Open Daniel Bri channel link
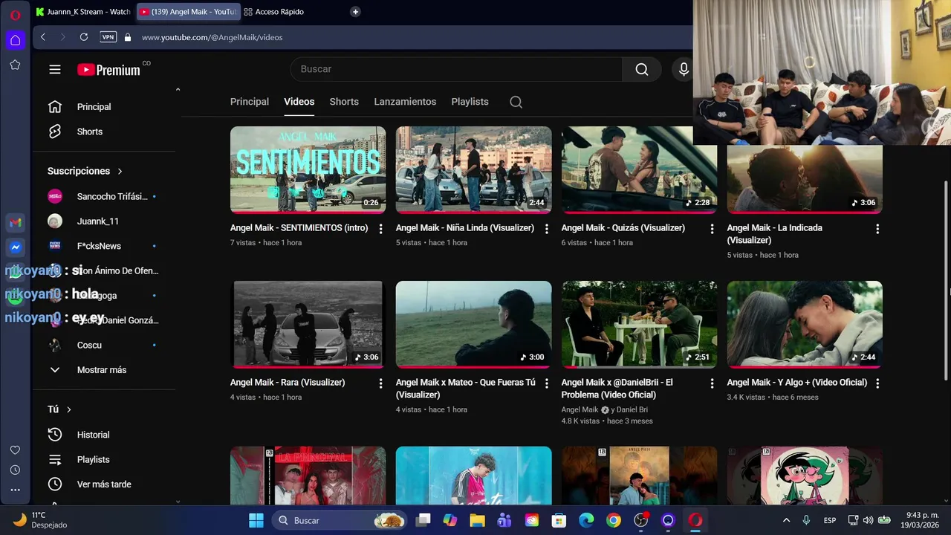Image resolution: width=951 pixels, height=535 pixels. (632, 410)
